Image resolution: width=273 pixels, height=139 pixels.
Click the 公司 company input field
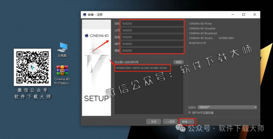point(152,30)
